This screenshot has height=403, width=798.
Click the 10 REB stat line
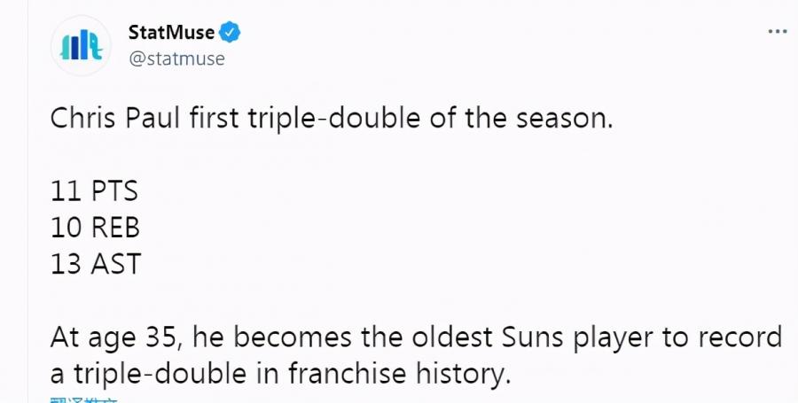95,228
